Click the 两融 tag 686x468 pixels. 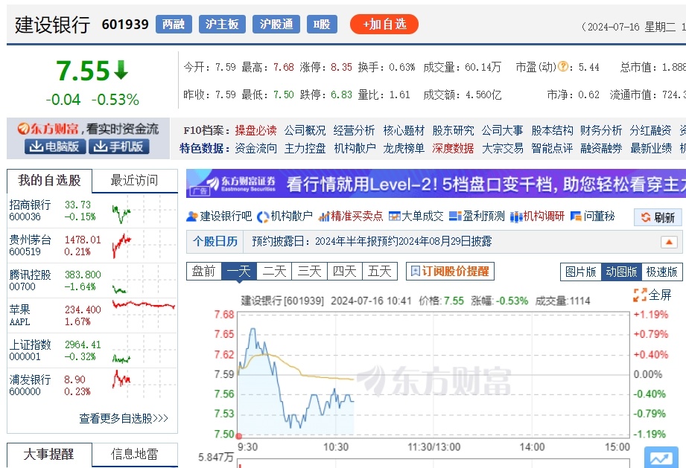click(174, 24)
